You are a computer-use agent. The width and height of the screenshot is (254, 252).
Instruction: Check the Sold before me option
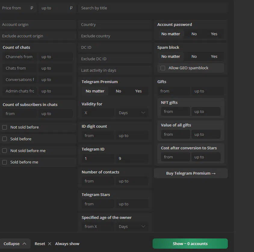pyautogui.click(x=5, y=162)
